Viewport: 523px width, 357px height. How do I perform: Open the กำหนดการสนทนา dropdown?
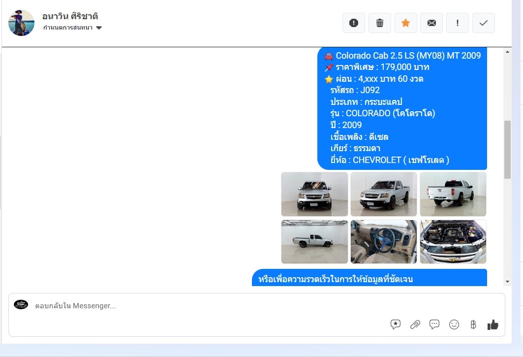tap(72, 28)
